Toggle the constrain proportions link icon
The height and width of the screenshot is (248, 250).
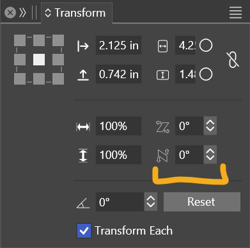coord(233,60)
